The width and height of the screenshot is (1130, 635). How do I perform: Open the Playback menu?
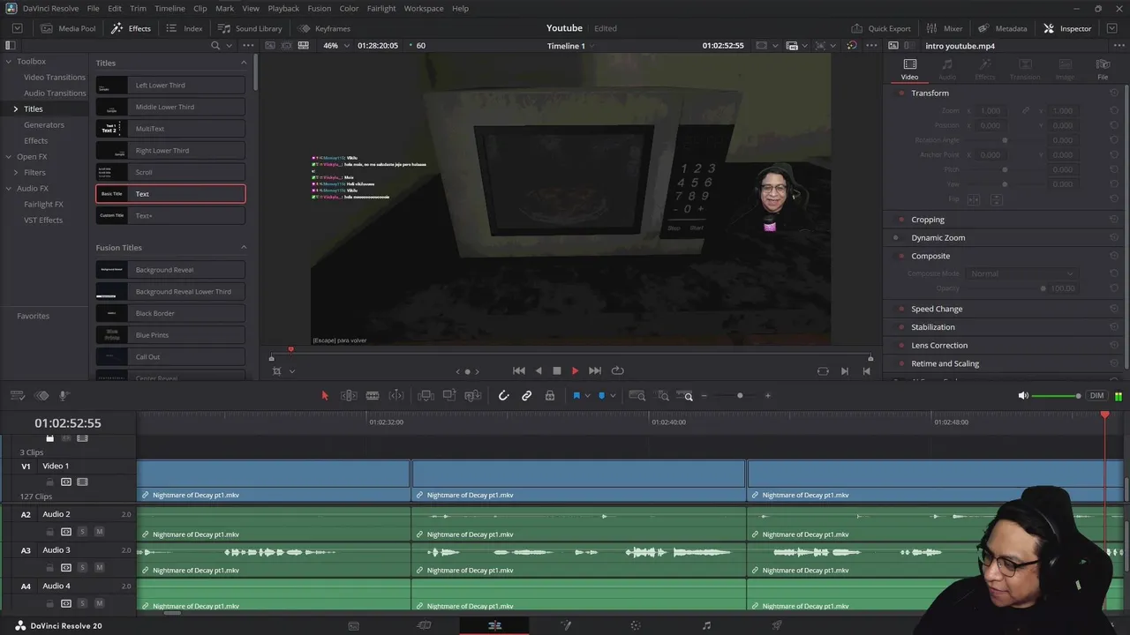283,8
